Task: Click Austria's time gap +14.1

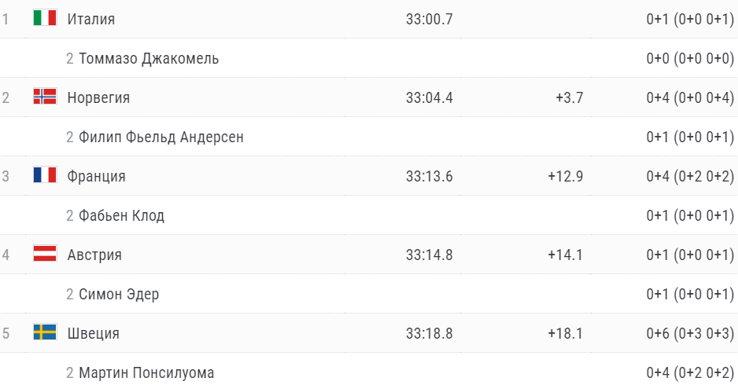Action: [566, 255]
